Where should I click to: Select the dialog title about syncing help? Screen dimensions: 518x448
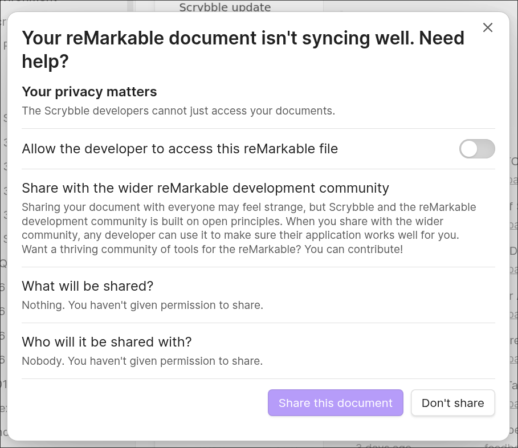point(243,50)
